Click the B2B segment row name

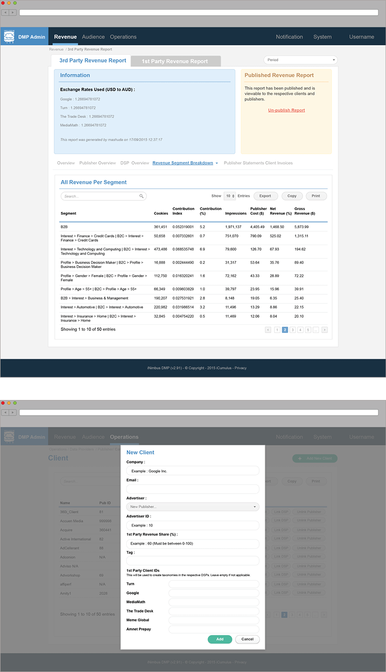coord(63,227)
